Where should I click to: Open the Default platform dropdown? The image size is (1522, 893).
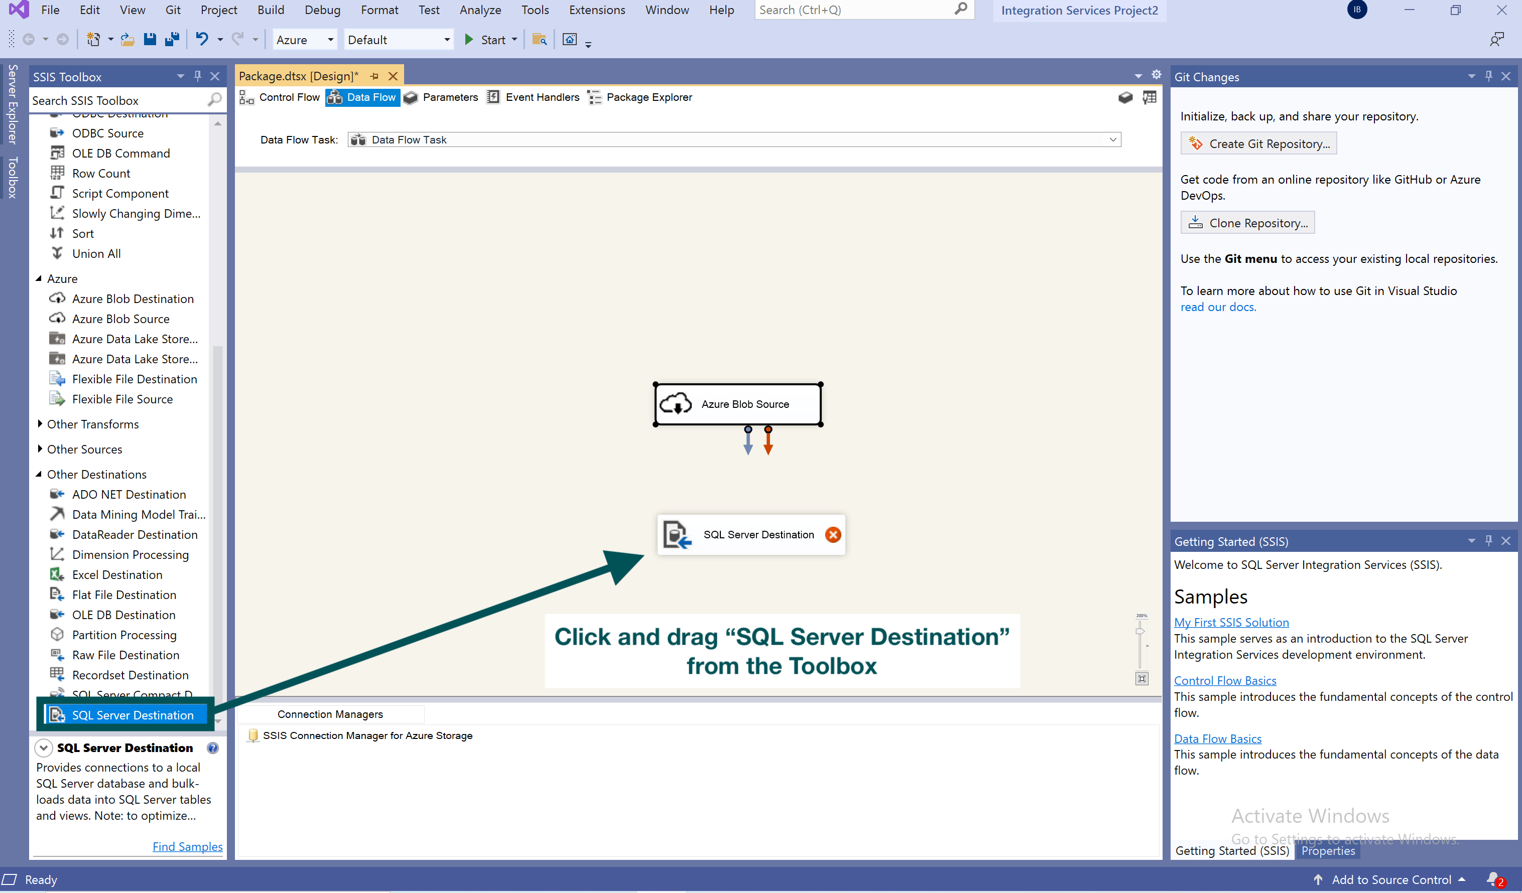click(x=447, y=40)
